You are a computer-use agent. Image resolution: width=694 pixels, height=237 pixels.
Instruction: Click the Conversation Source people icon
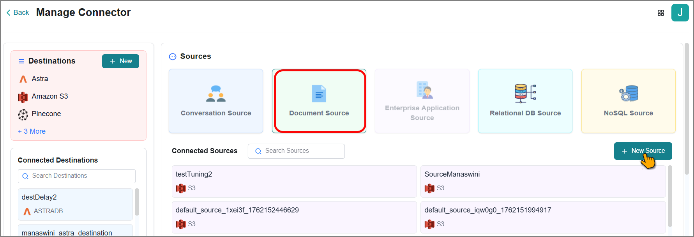216,94
